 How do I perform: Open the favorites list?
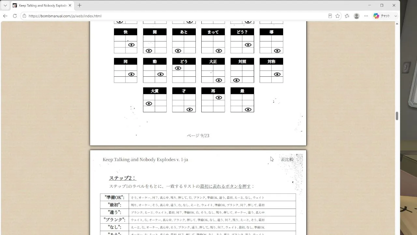point(347,16)
